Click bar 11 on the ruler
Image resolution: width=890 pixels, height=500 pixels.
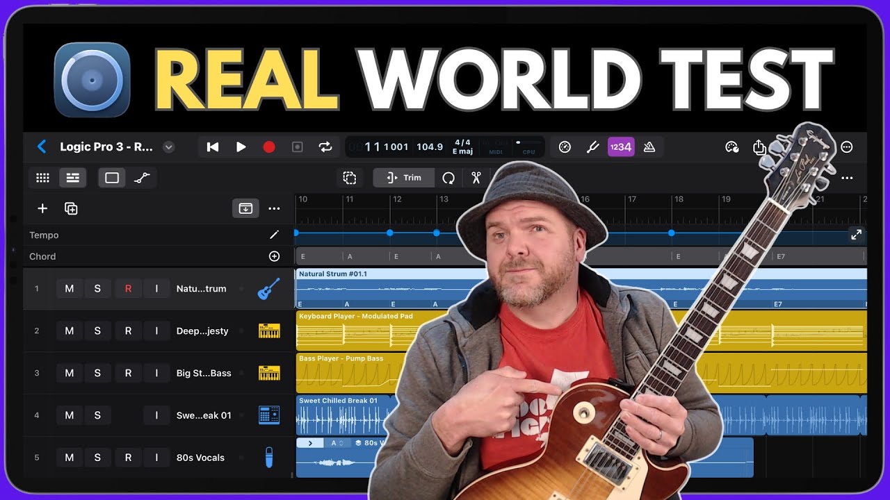pyautogui.click(x=350, y=199)
